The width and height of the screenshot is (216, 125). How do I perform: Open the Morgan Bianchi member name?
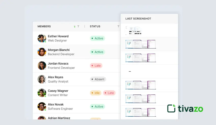59,50
